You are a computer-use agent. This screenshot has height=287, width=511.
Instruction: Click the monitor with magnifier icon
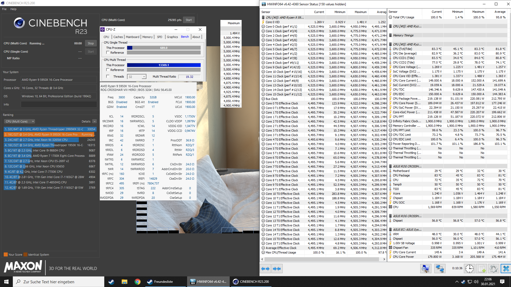tap(426, 269)
